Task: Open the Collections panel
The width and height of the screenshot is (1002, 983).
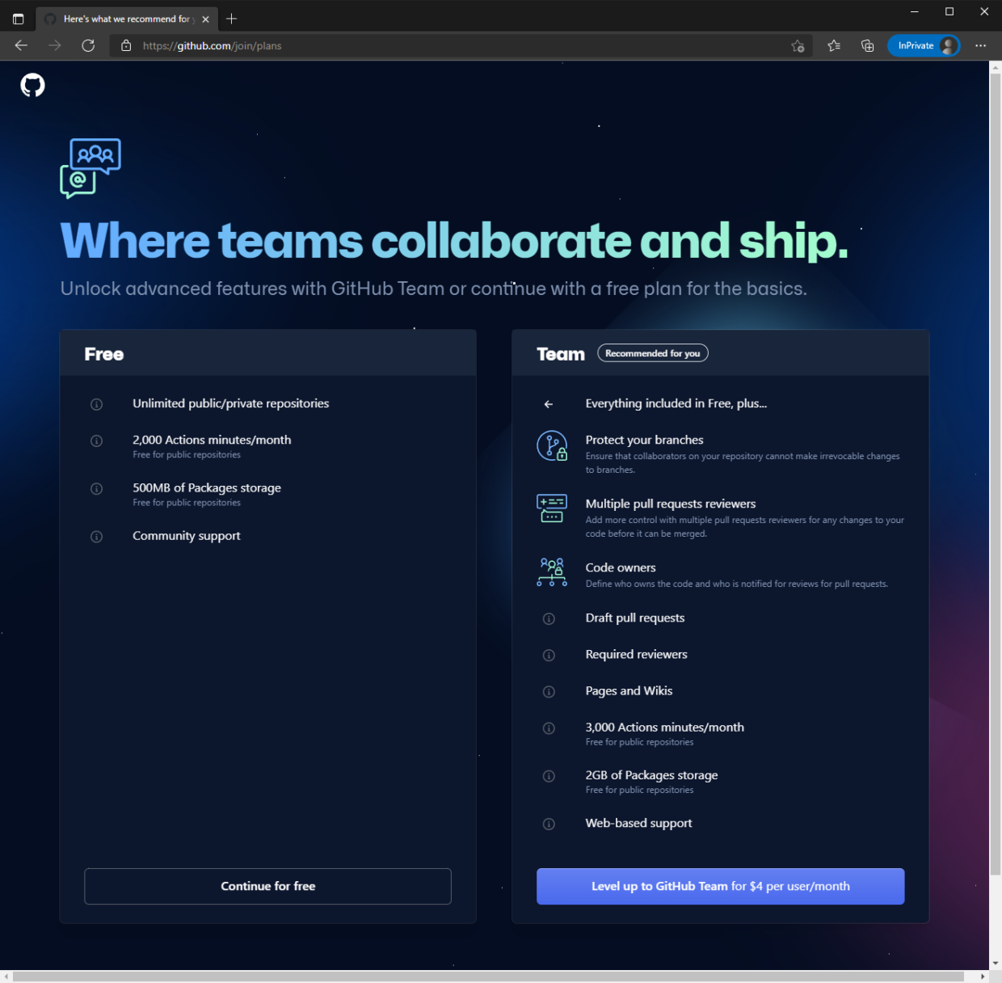Action: click(867, 46)
